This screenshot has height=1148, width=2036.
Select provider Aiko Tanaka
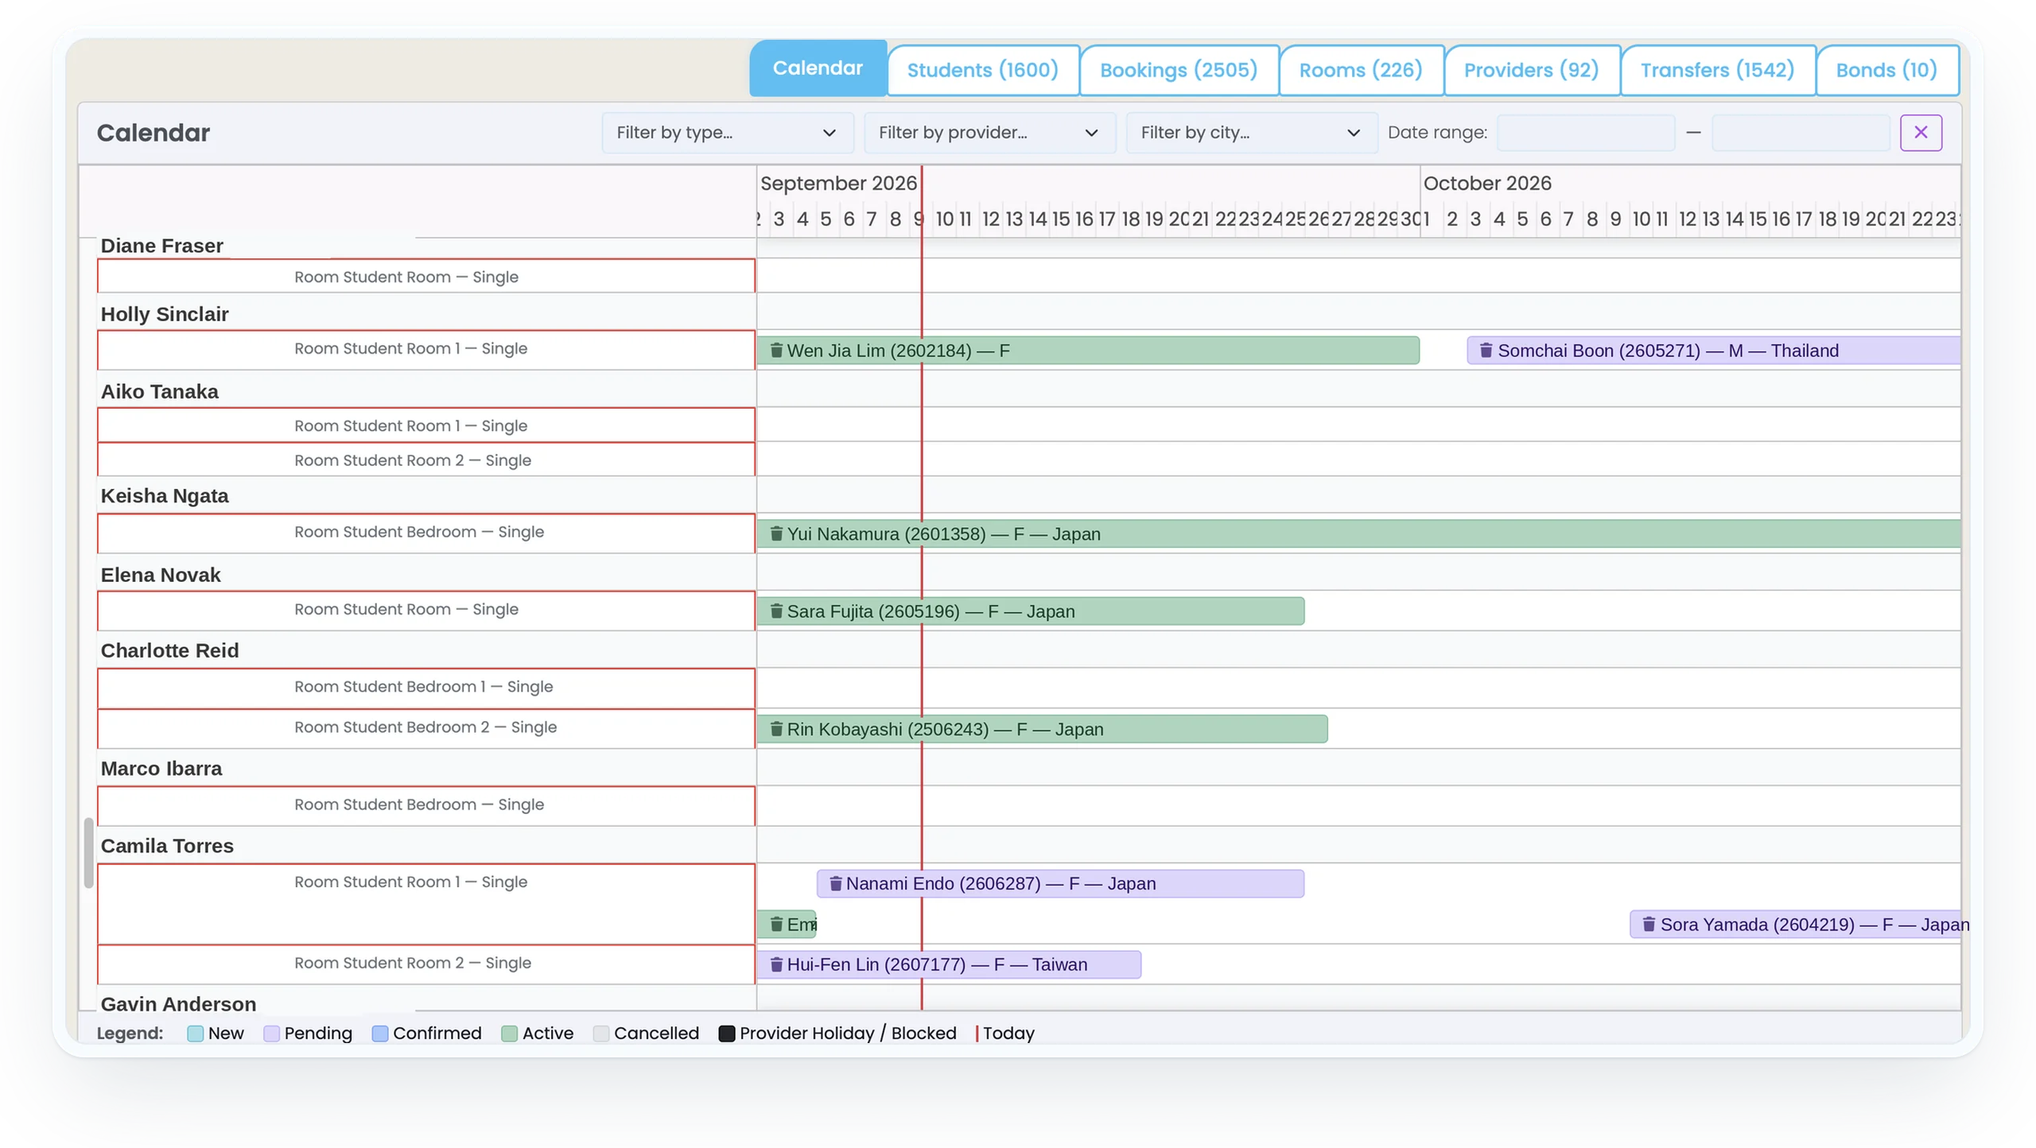[x=159, y=391]
